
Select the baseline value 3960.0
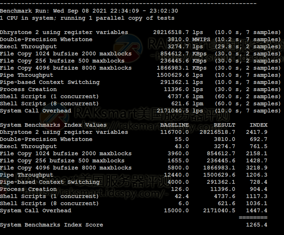click(178, 154)
